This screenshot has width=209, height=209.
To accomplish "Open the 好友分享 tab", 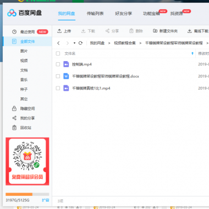I will (124, 14).
